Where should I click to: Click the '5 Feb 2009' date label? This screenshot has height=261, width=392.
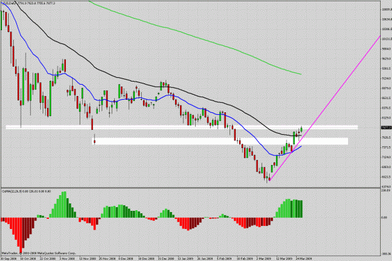tap(225, 258)
